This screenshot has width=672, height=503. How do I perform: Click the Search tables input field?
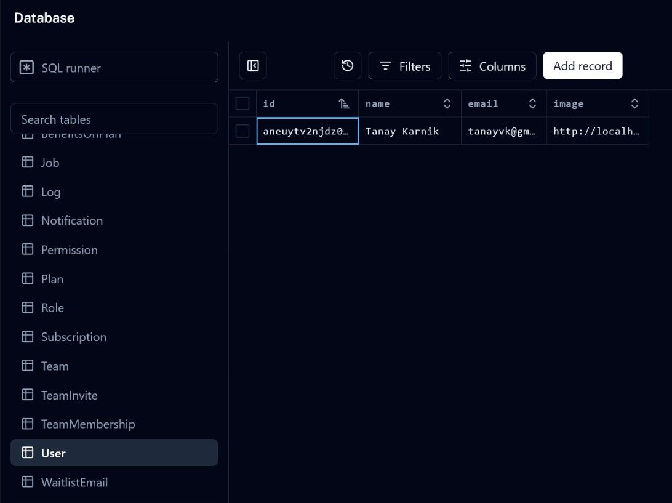click(114, 119)
